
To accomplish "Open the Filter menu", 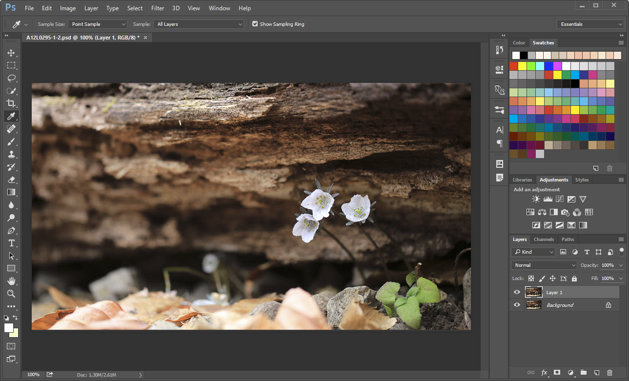I will [158, 8].
